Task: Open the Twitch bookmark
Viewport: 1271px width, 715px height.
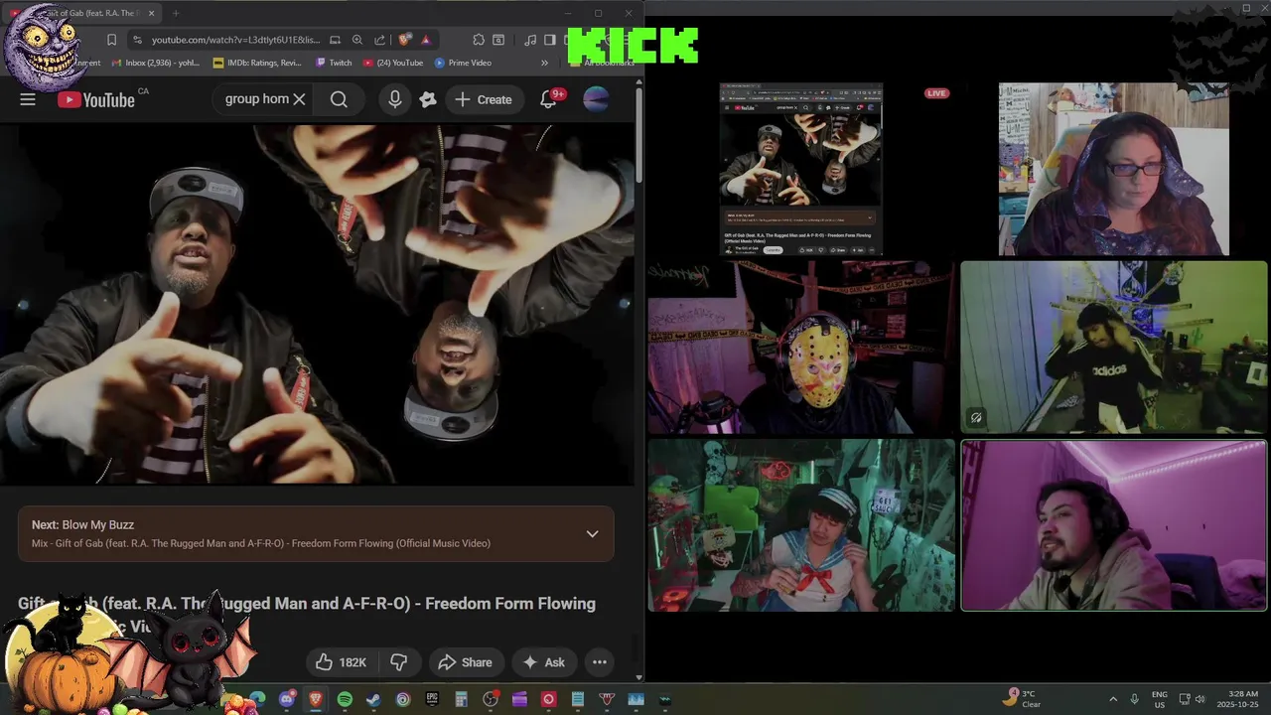Action: 334,63
